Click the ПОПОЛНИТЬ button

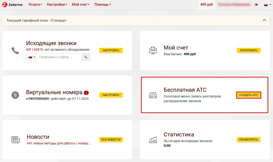[x=249, y=50]
